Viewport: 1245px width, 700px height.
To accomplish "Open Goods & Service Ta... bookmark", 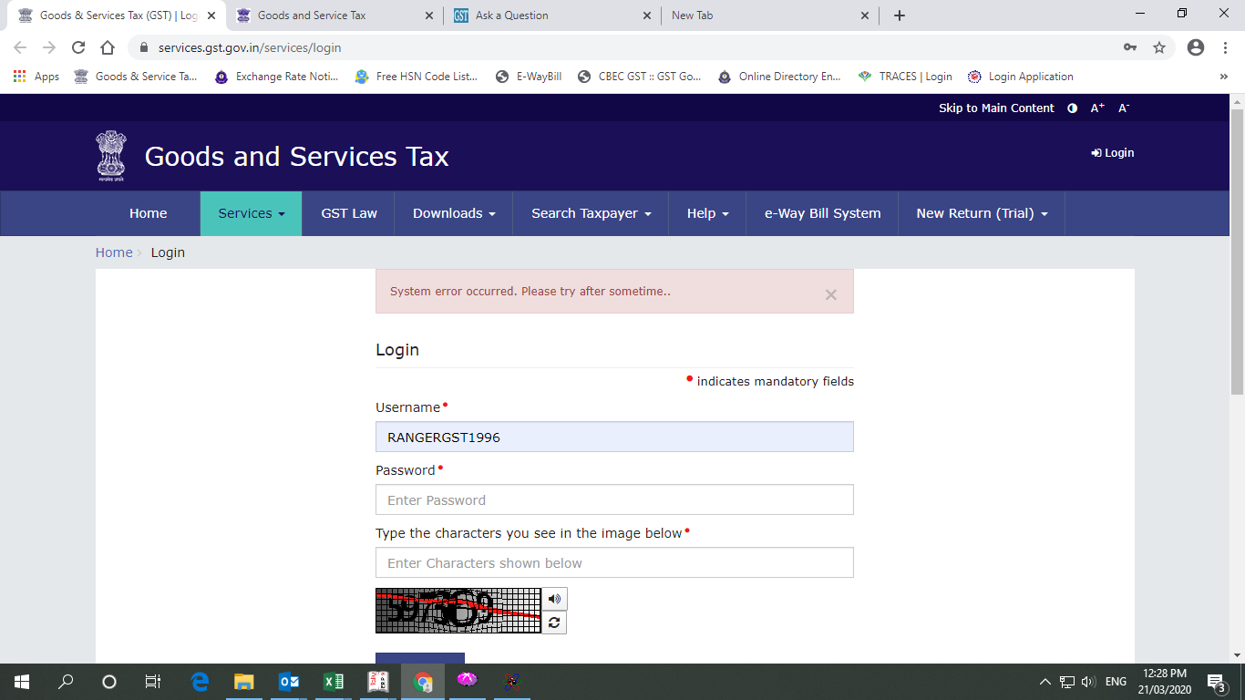I will [136, 77].
